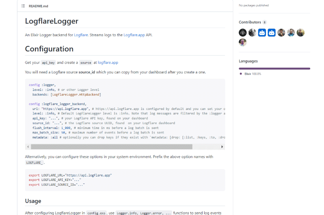Open the sixth contributor avatar with glasses
Image resolution: width=324 pixels, height=215 pixels.
coord(291,33)
